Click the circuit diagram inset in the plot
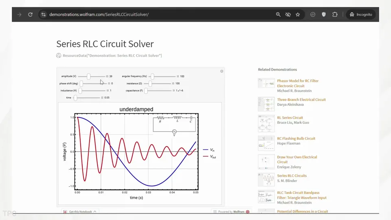Viewport: 391px width, 220px height. pyautogui.click(x=174, y=125)
